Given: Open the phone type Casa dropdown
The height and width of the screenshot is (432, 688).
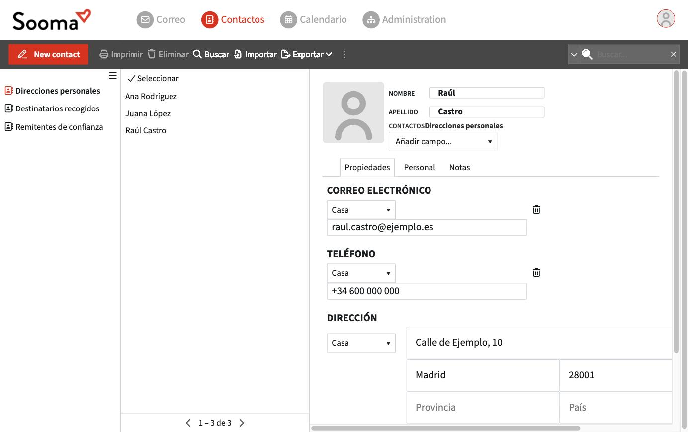Looking at the screenshot, I should pos(361,273).
